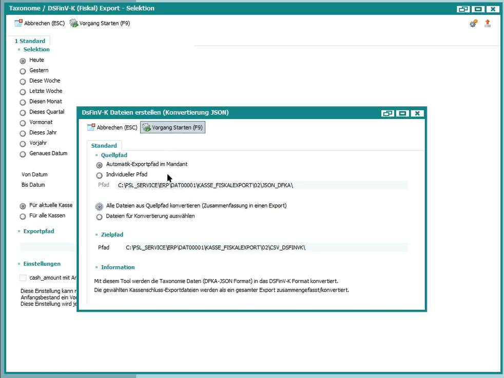The height and width of the screenshot is (378, 504).
Task: Pick the Diesen Monat radio button
Action: [x=23, y=102]
